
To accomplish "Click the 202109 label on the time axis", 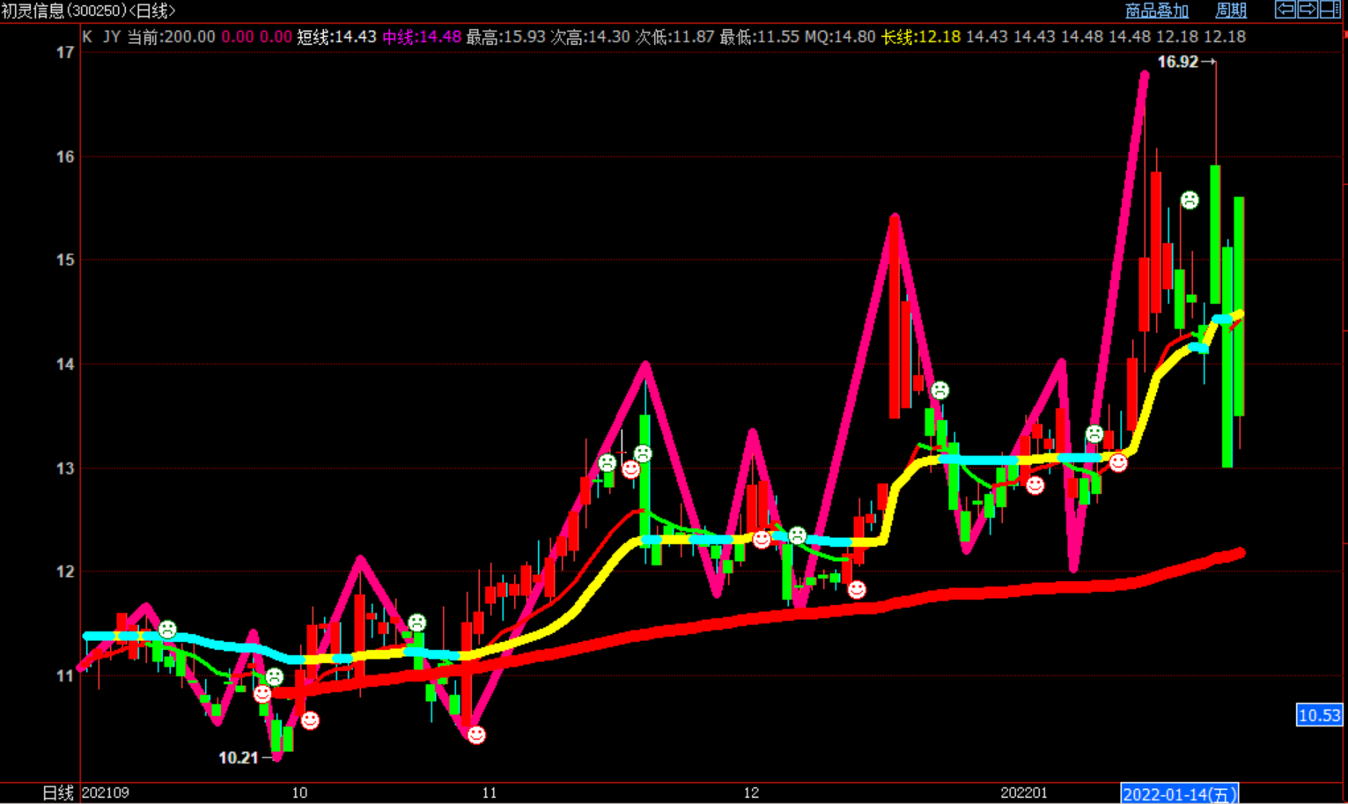I will [x=106, y=793].
